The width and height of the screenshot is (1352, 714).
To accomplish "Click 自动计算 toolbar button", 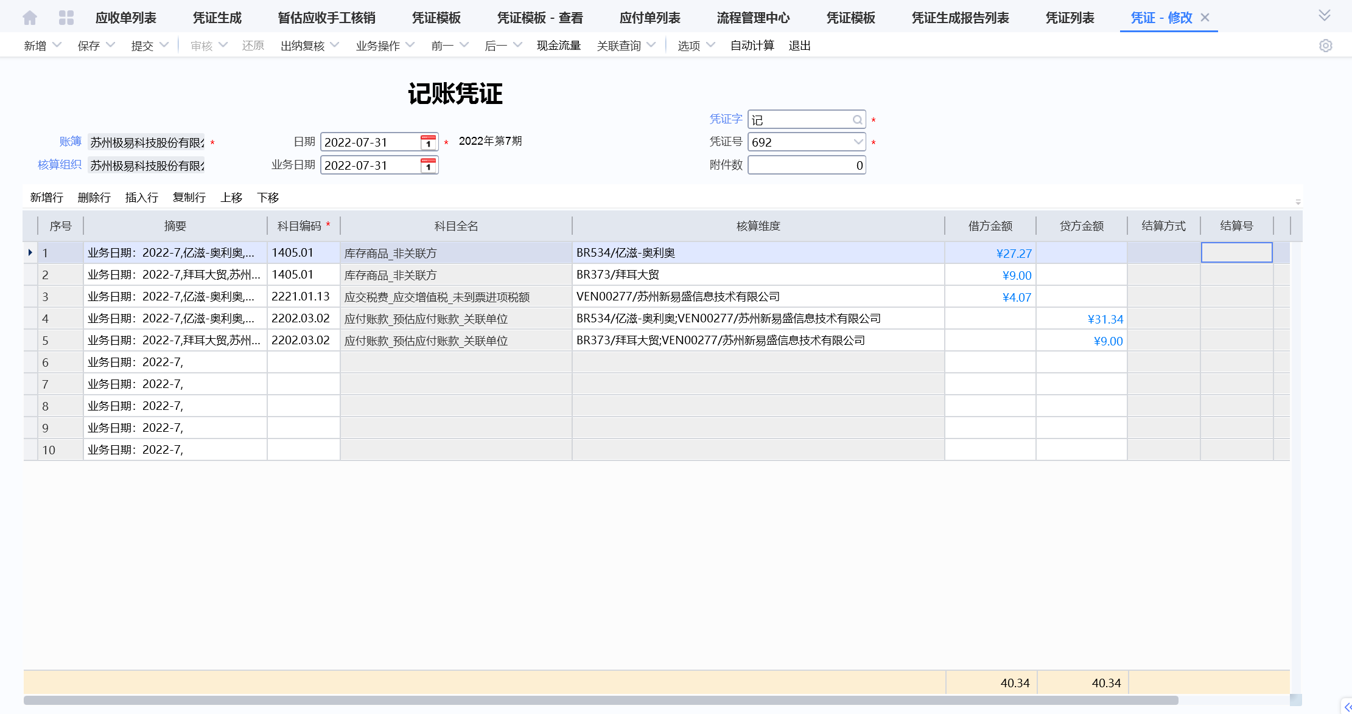I will click(x=752, y=46).
